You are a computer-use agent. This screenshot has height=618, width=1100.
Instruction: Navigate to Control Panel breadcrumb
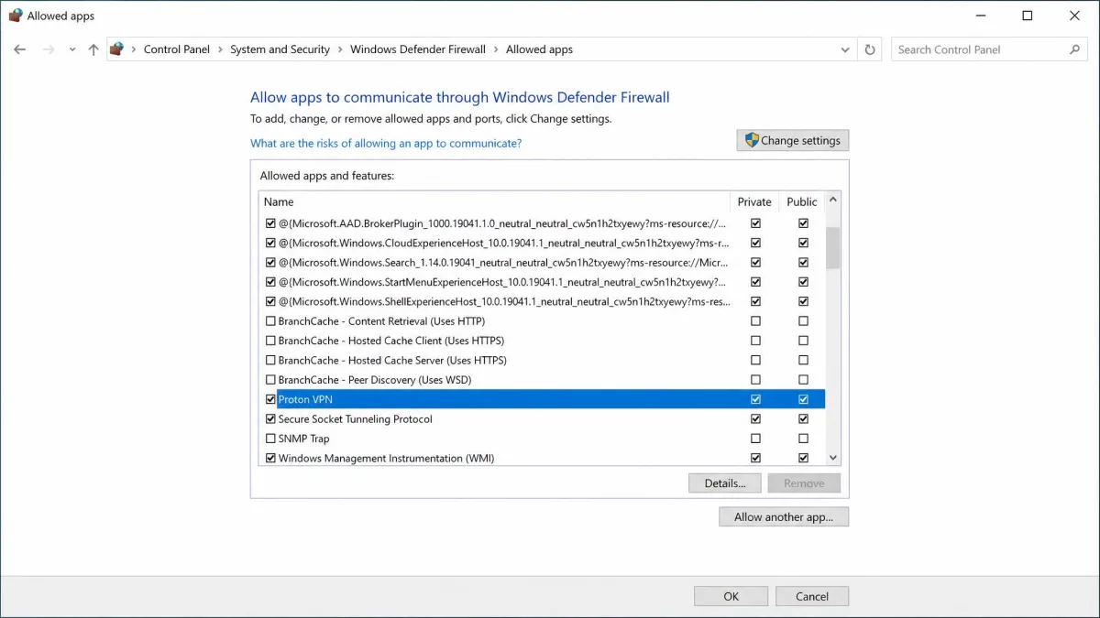point(177,49)
